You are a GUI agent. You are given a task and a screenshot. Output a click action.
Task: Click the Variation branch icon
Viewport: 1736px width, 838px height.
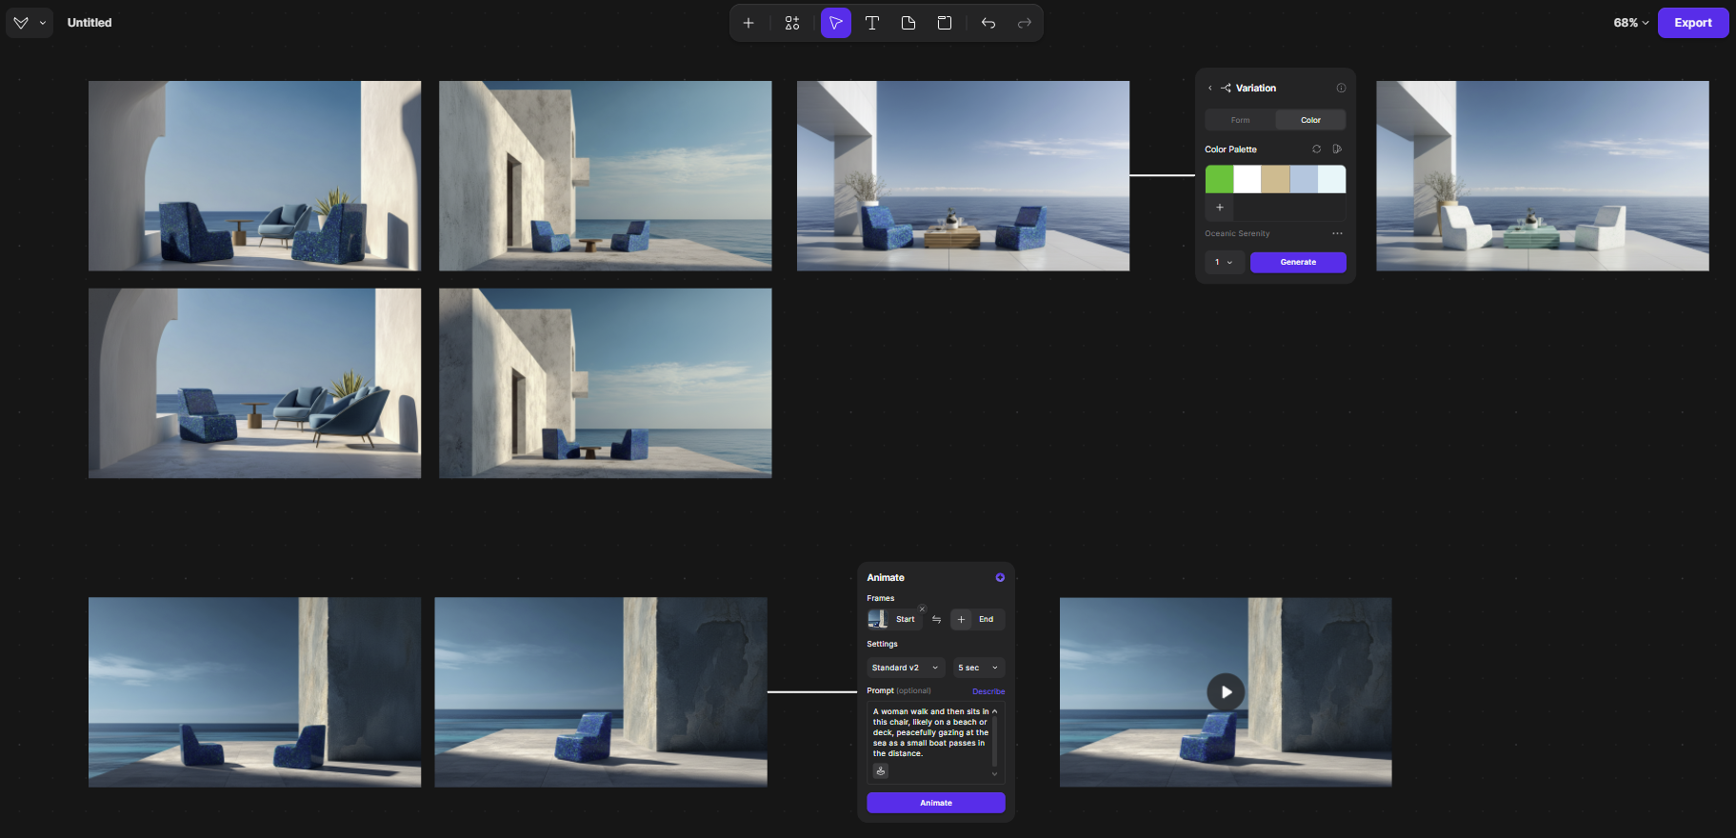tap(1226, 88)
